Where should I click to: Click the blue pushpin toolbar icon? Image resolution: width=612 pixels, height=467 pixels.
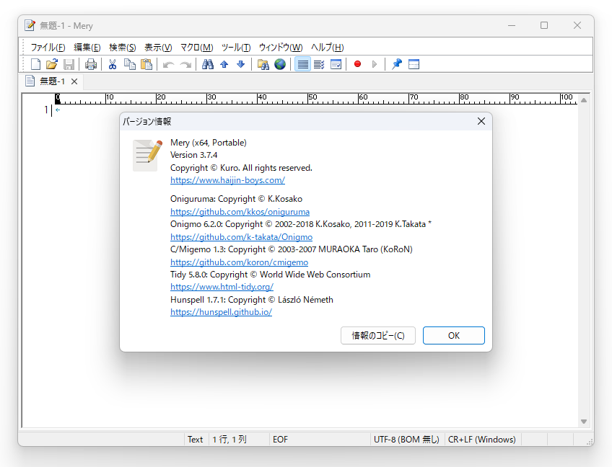(396, 64)
